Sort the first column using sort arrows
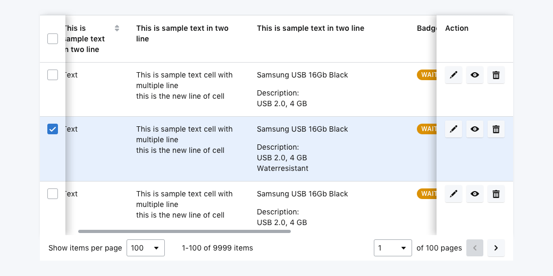 point(117,28)
